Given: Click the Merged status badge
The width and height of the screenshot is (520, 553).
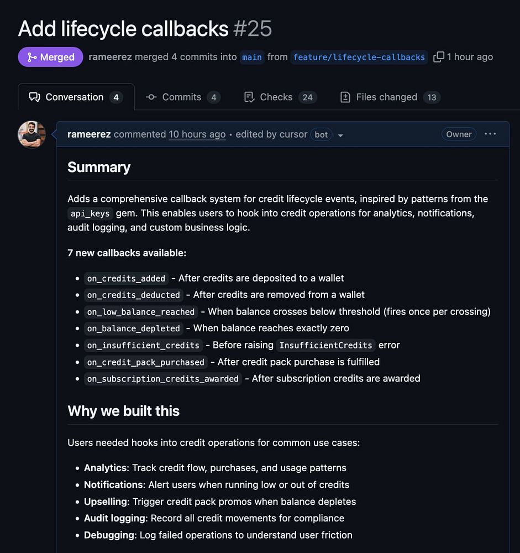Looking at the screenshot, I should point(50,57).
